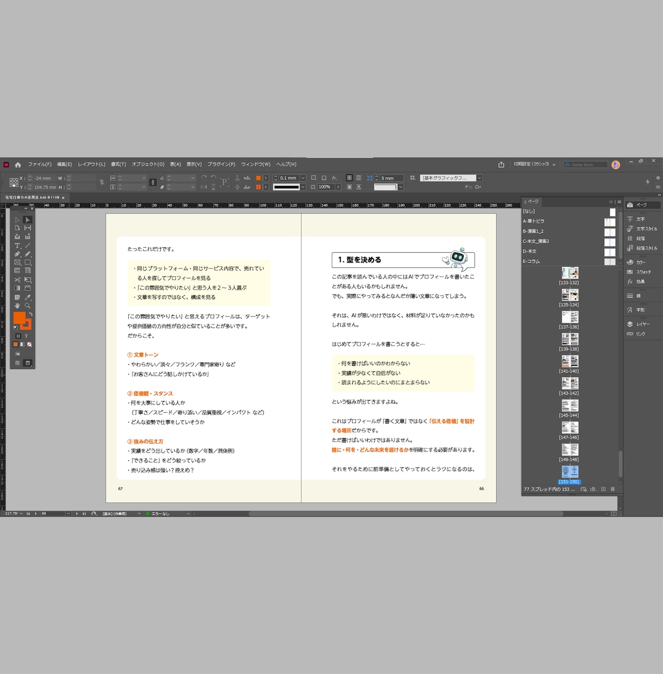Choose the Rectangle Frame tool

click(17, 263)
